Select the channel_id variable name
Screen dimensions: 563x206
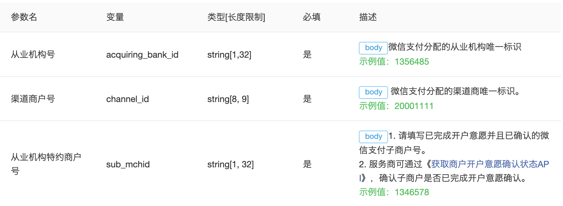coord(127,99)
